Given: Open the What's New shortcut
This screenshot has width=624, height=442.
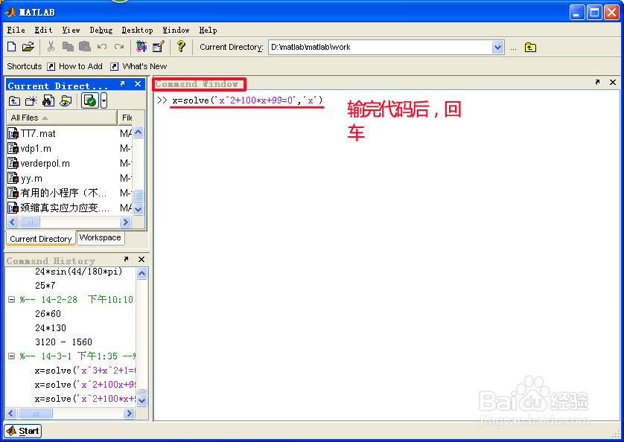Looking at the screenshot, I should pos(139,66).
